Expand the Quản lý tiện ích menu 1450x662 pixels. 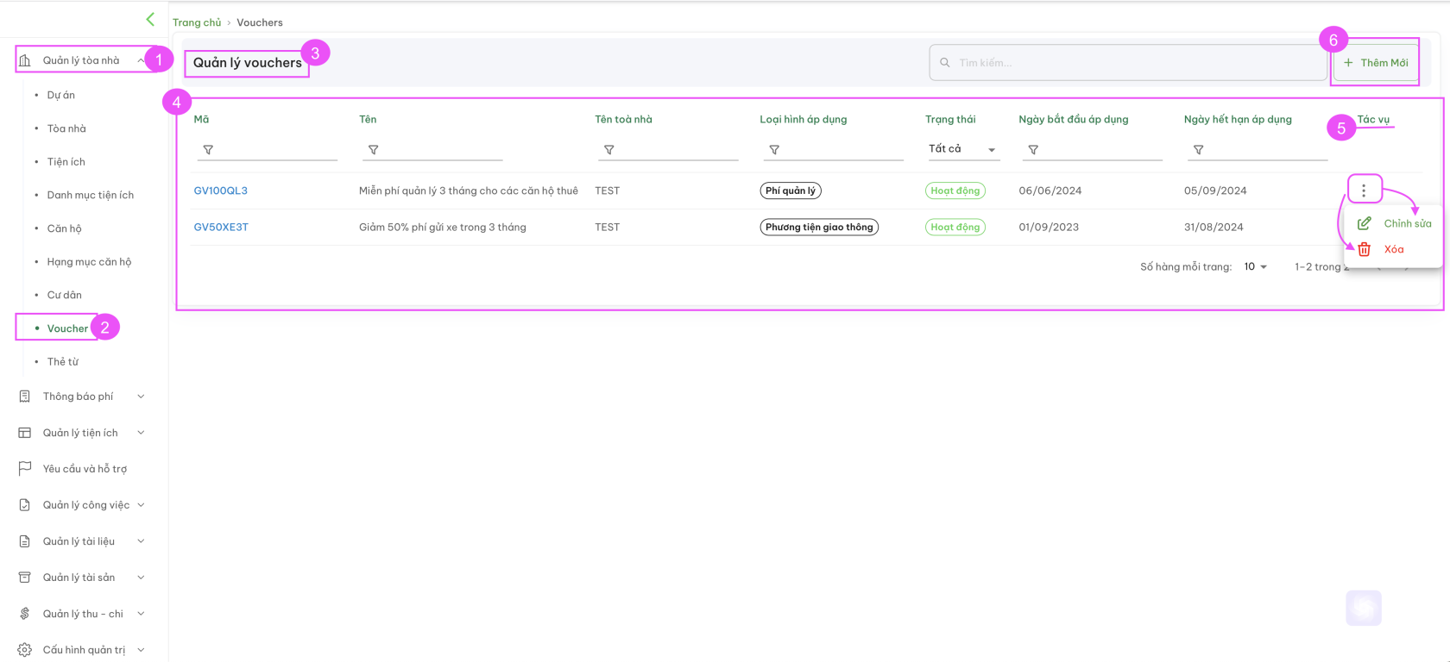141,433
